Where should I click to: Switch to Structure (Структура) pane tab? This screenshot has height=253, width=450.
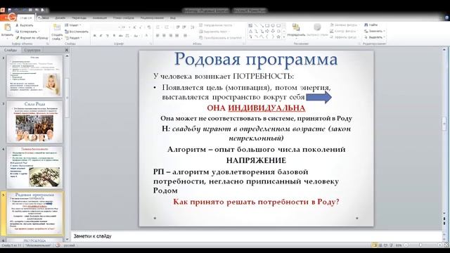32,50
